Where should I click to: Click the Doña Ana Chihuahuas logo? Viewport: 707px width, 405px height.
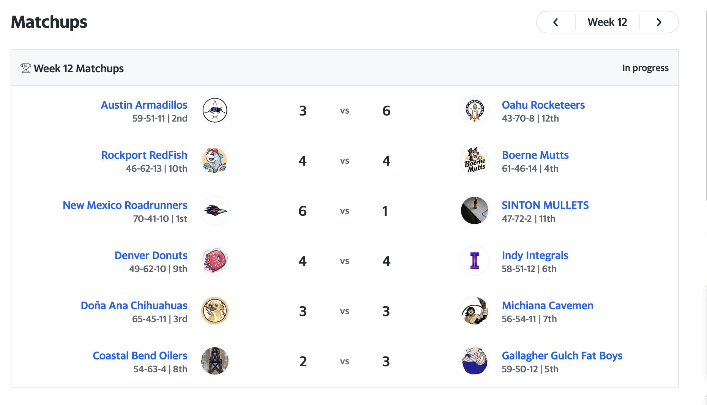215,311
